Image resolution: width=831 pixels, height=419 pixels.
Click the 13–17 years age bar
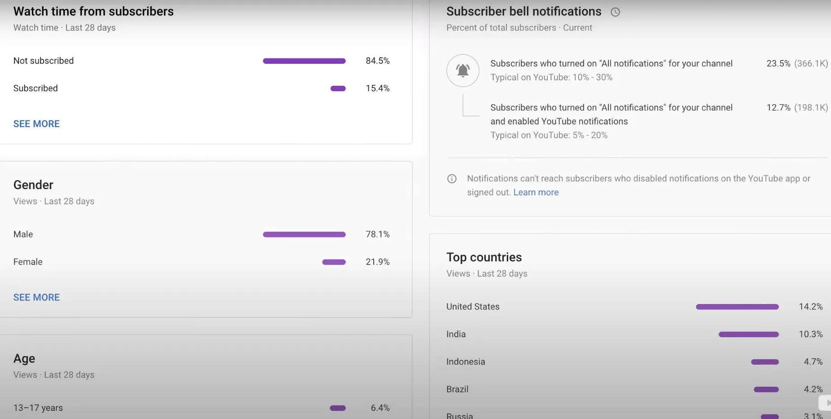pos(338,408)
